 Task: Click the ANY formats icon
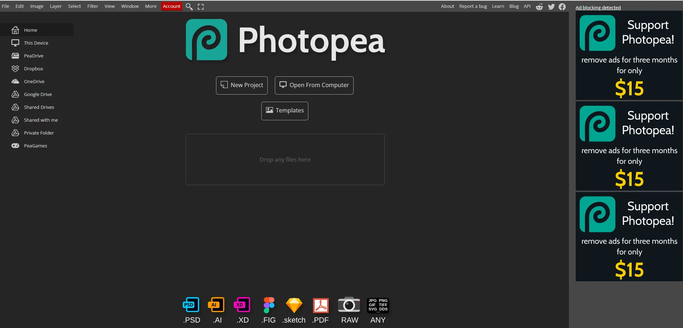click(378, 305)
